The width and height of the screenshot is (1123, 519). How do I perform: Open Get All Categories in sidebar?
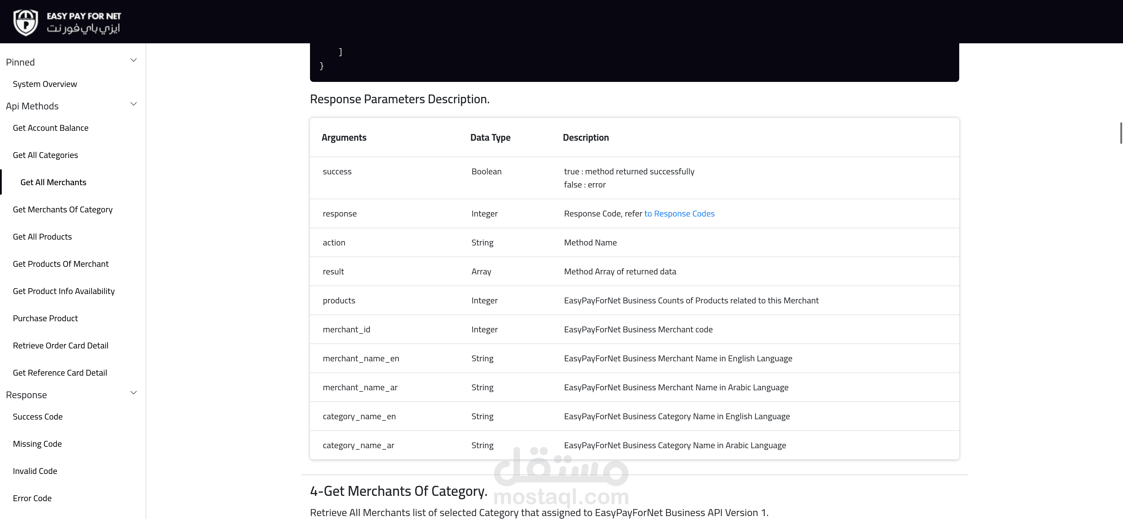pos(45,155)
